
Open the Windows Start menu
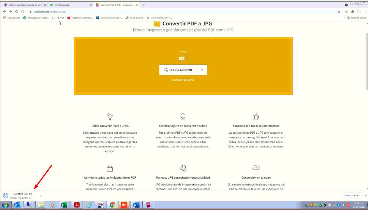5,206
